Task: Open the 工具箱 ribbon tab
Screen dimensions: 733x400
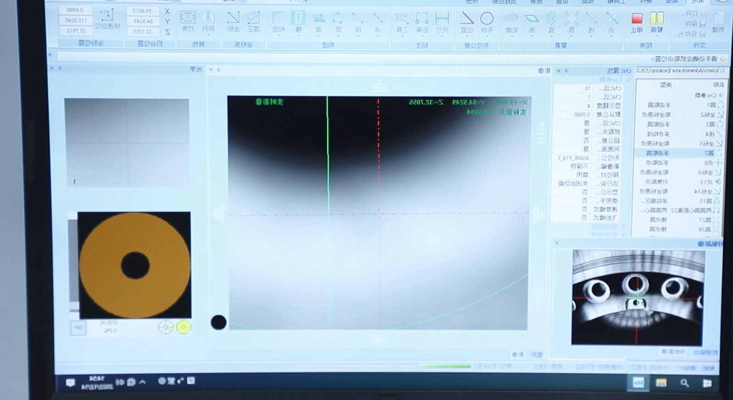Action: pyautogui.click(x=617, y=2)
